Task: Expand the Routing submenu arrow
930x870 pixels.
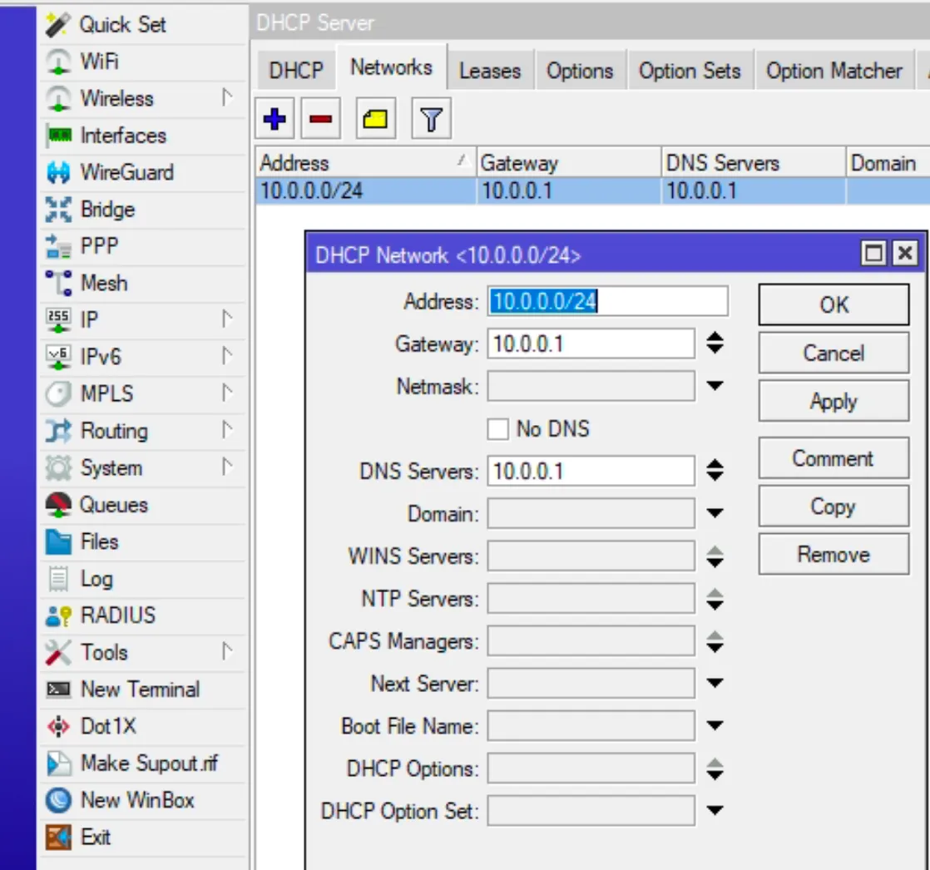Action: click(x=227, y=430)
